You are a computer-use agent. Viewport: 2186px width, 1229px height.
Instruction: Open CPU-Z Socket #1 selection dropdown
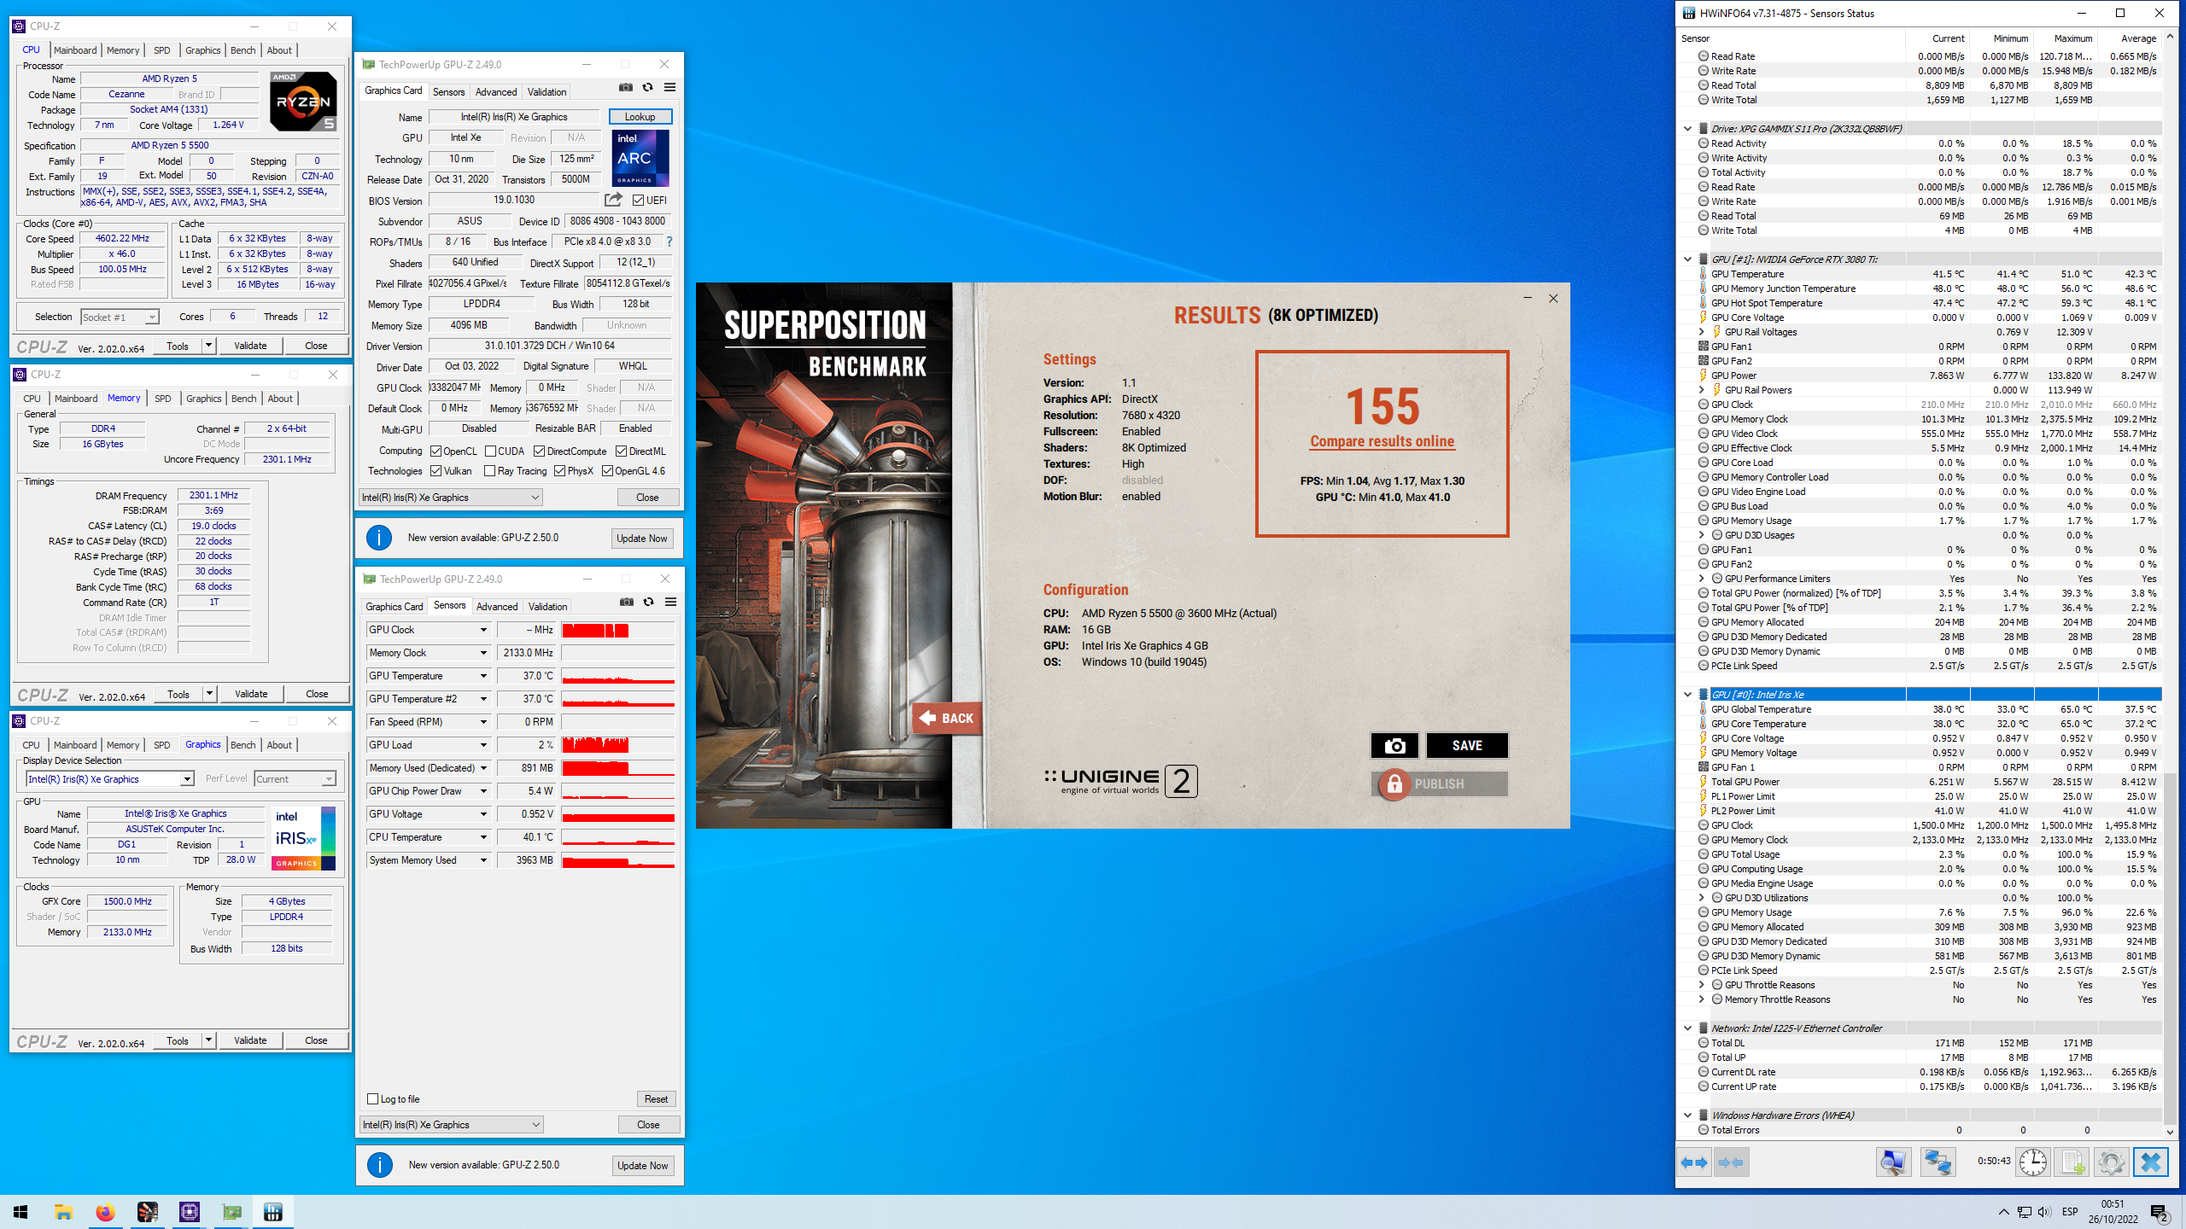(120, 317)
